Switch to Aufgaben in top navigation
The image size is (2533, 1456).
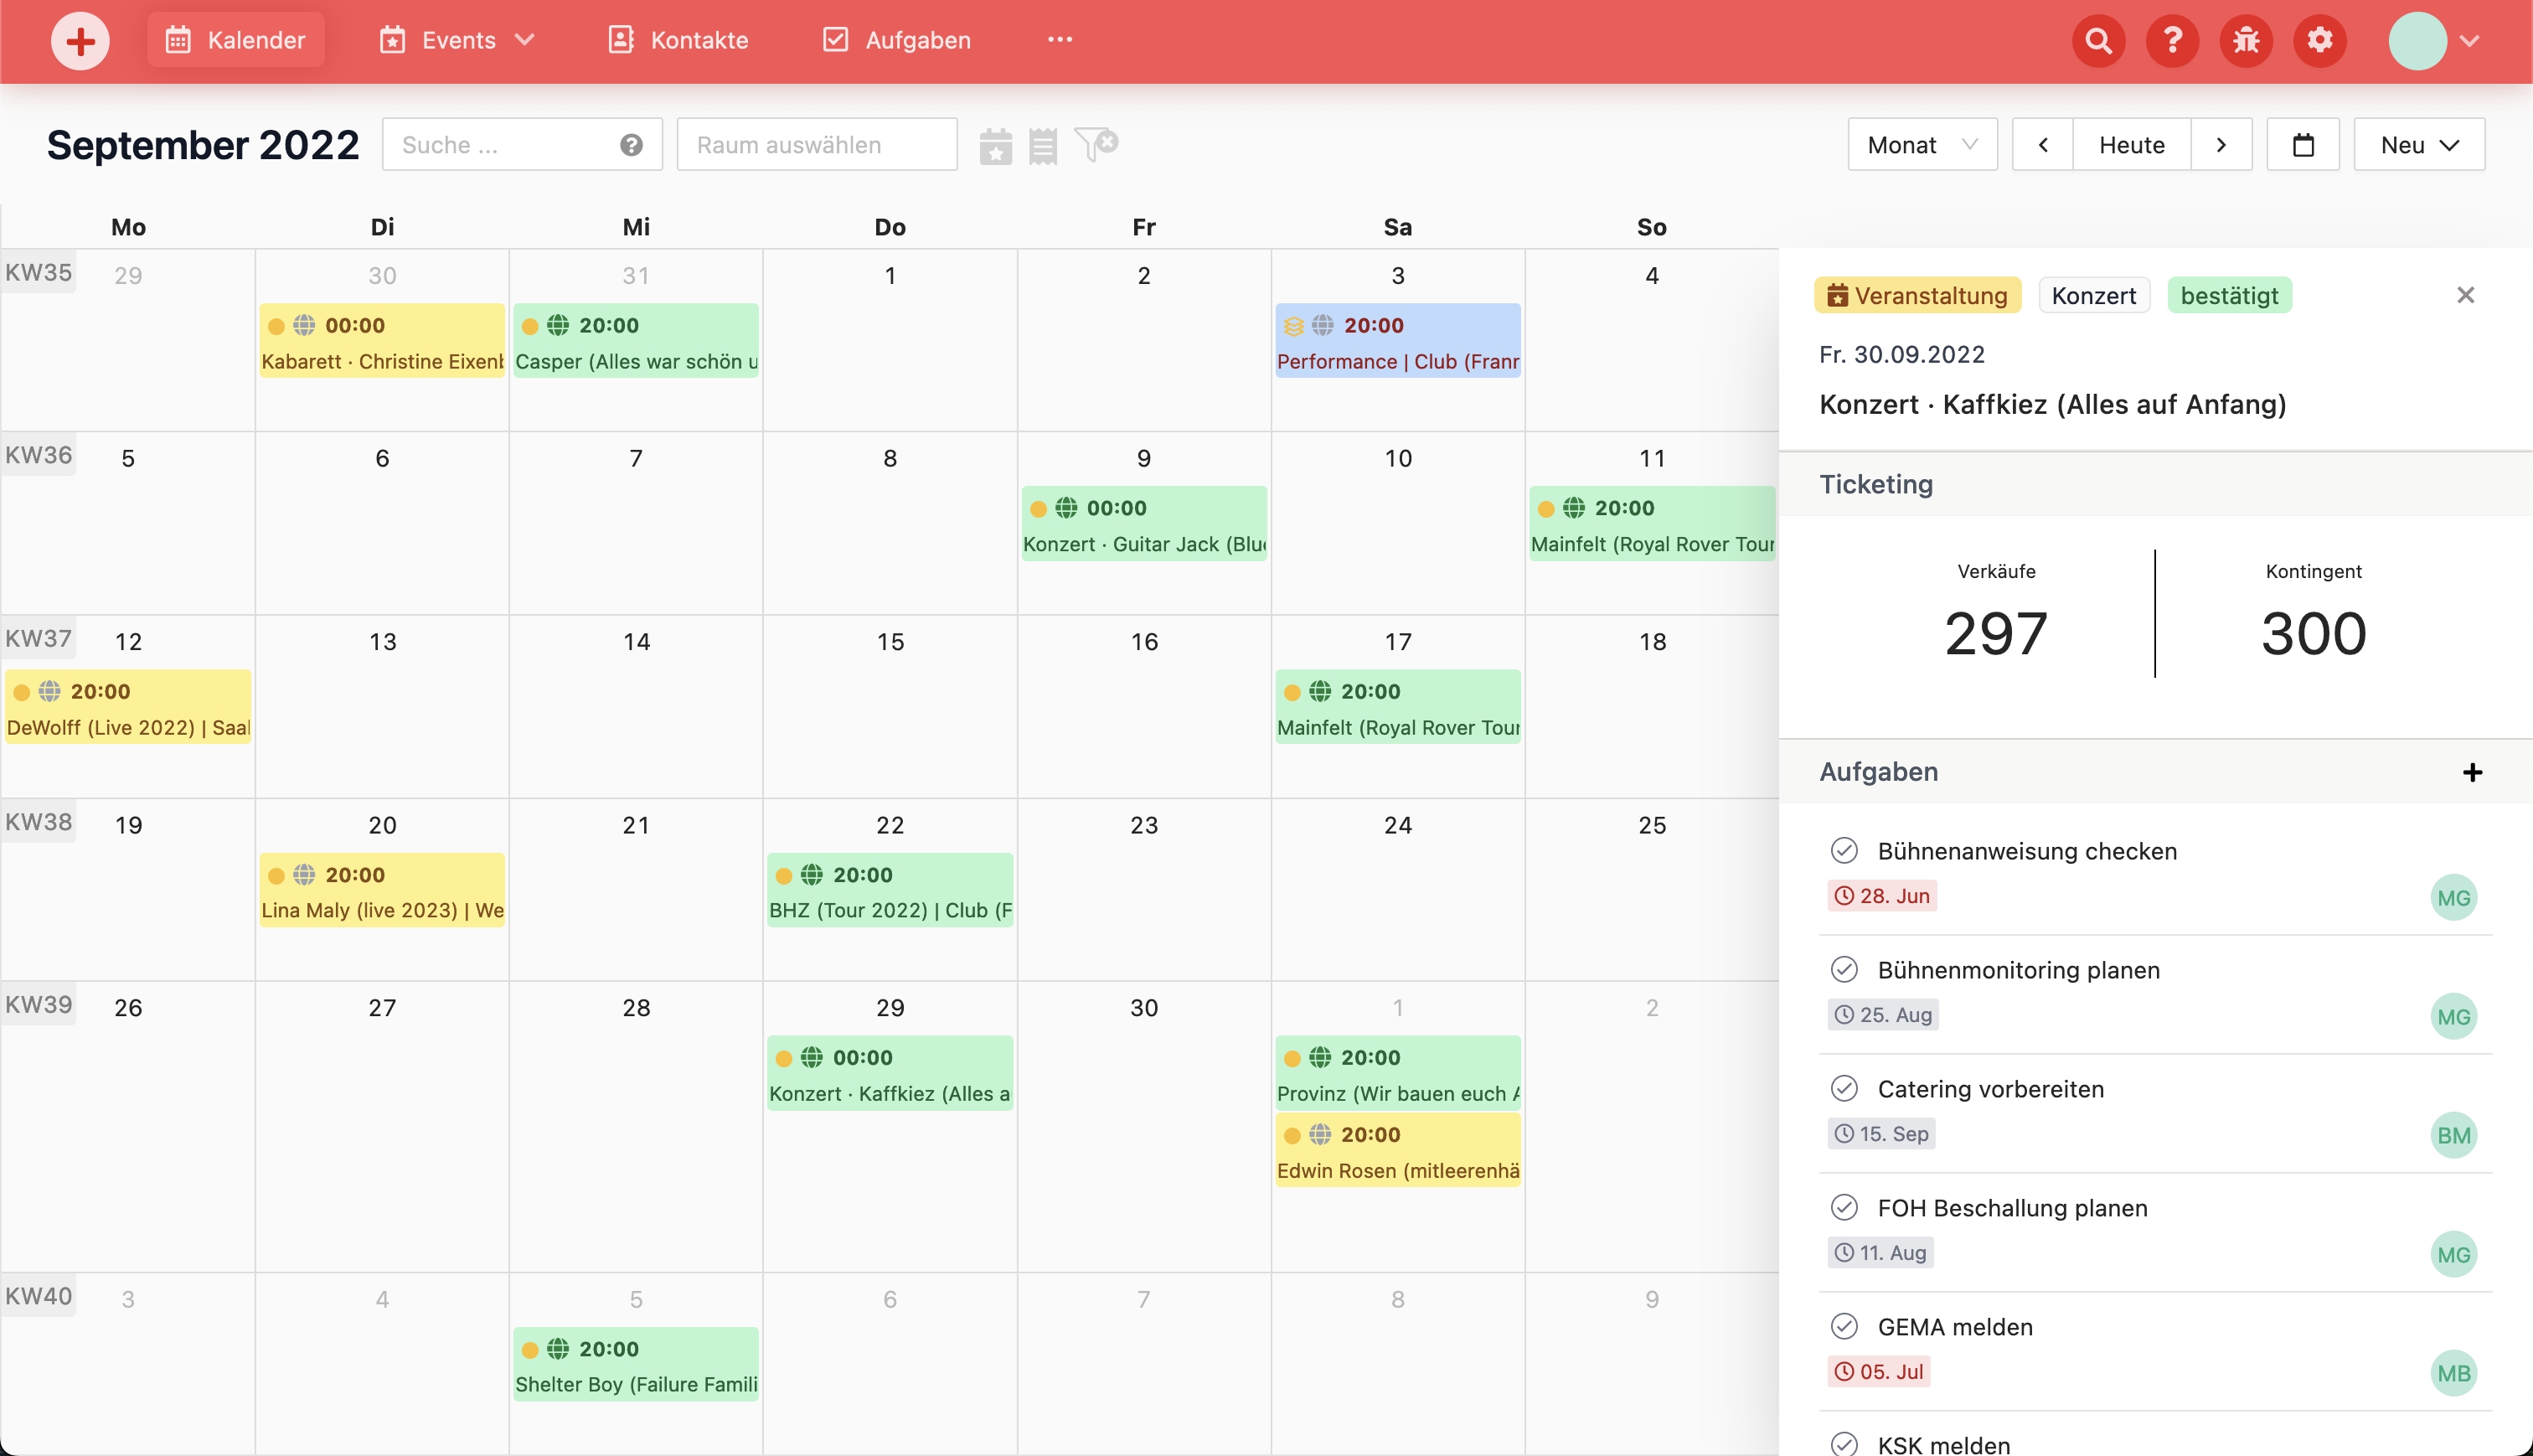tap(896, 41)
